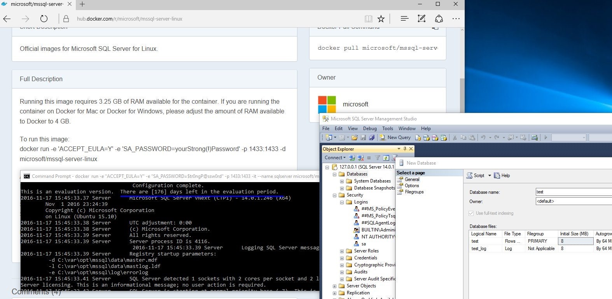The width and height of the screenshot is (612, 299).
Task: Collapse the Security folder node
Action: pos(334,195)
